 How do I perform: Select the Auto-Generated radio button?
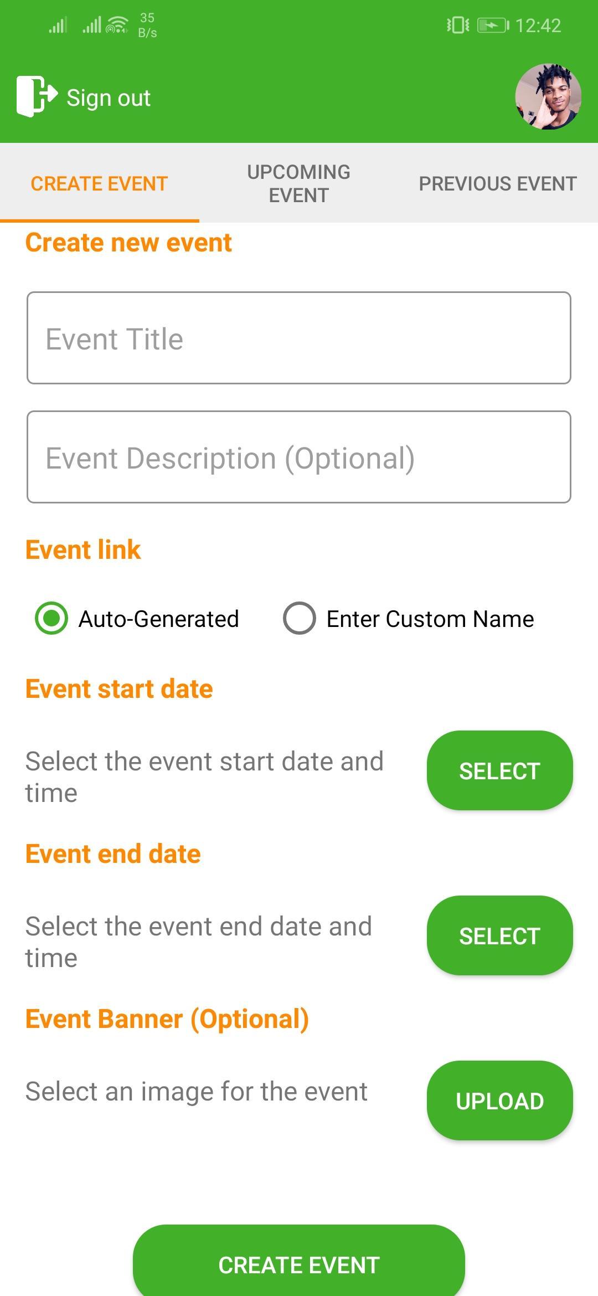[x=51, y=618]
